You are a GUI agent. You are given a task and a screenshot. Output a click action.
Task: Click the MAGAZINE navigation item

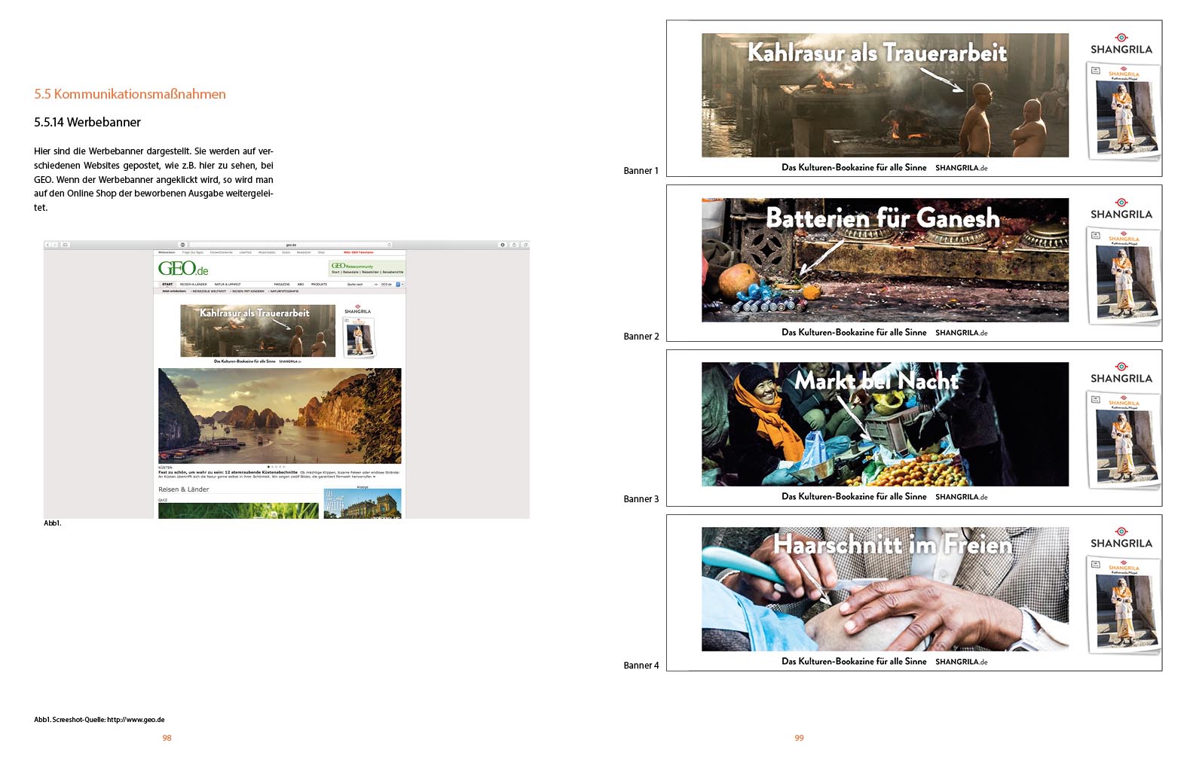(282, 285)
